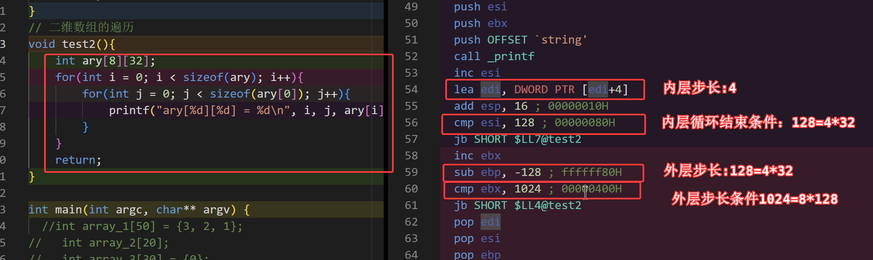
Task: Click the 'int ary[8][32];' declaration line
Action: 105,61
